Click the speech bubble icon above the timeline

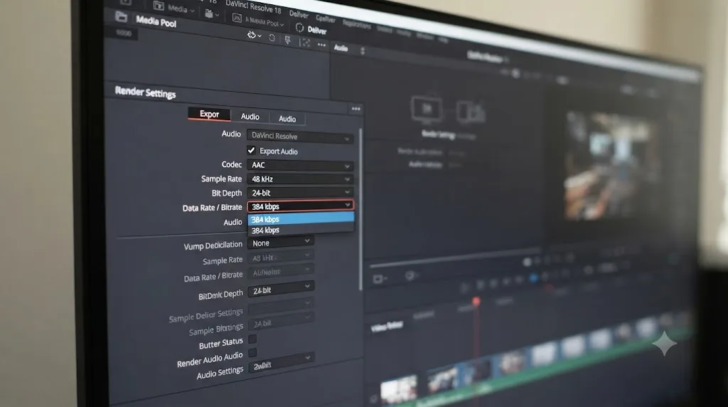pos(409,276)
